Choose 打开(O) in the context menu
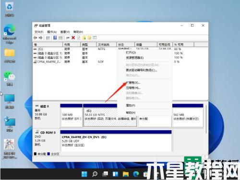This screenshot has height=180, width=240. (131, 52)
